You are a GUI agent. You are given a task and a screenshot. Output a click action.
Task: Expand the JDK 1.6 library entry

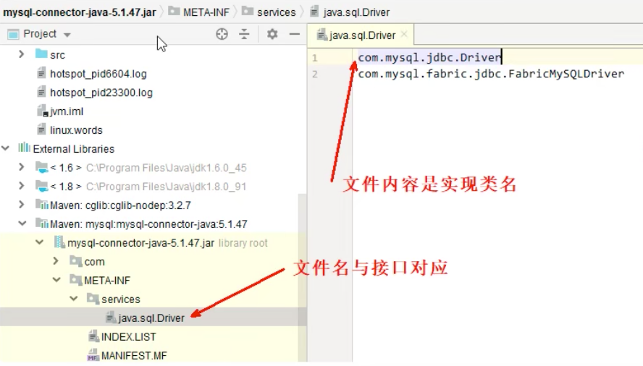pos(22,167)
